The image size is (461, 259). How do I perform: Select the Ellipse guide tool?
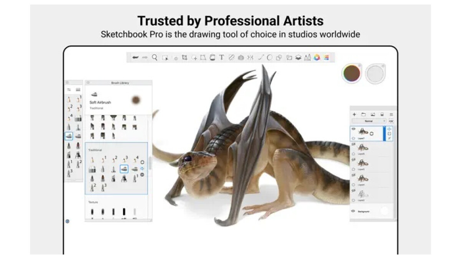(270, 58)
